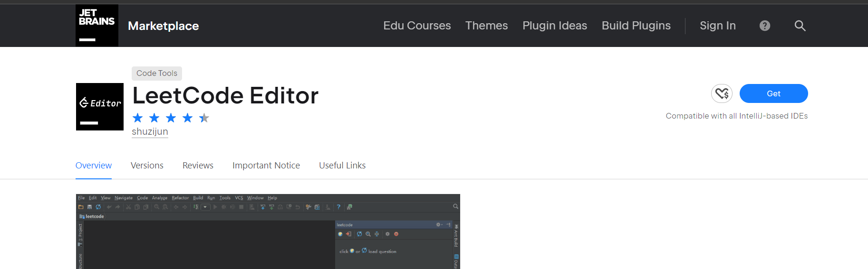This screenshot has height=269, width=868.
Task: Open the Marketplace home link
Action: click(163, 26)
